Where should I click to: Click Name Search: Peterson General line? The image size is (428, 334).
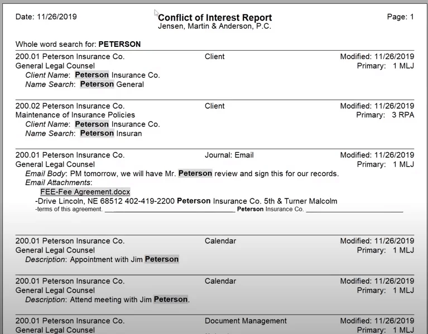coord(85,84)
